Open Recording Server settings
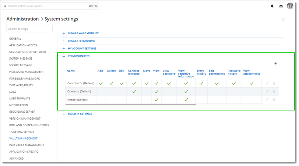This screenshot has height=166, width=299. tap(22, 112)
